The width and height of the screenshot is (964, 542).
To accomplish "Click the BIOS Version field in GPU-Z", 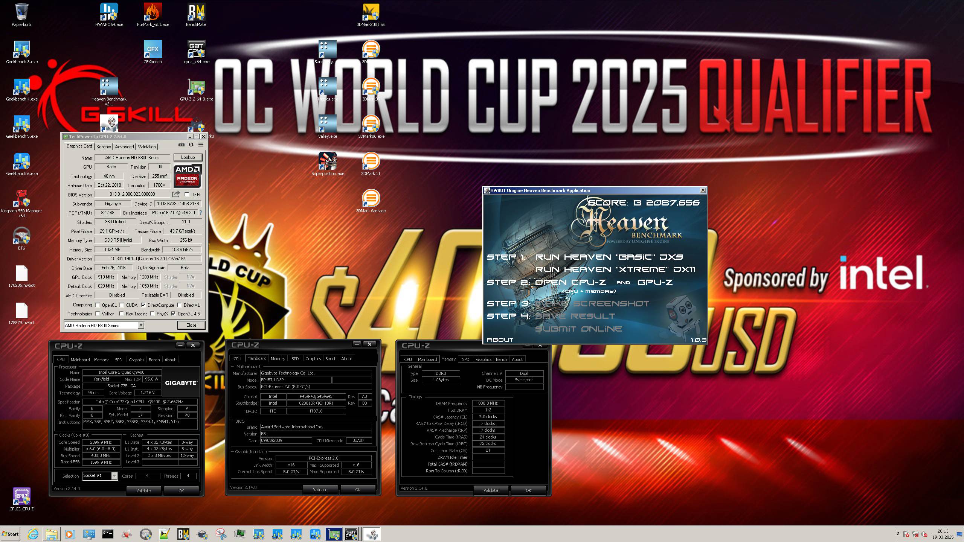I will pyautogui.click(x=132, y=194).
